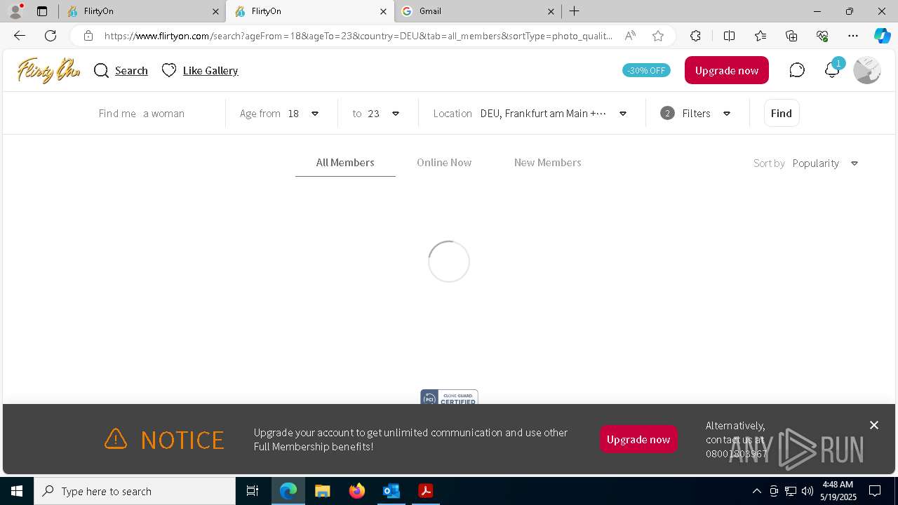Open Task View on taskbar

coord(253,491)
